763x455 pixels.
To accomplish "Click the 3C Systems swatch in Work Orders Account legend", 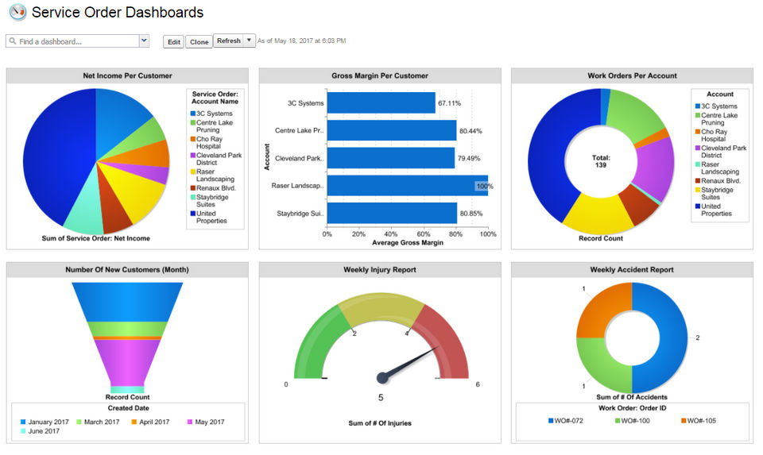I will click(698, 106).
